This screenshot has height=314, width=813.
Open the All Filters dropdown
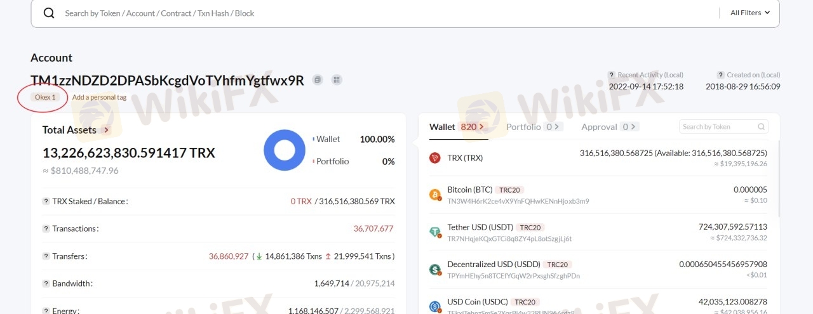(x=749, y=13)
